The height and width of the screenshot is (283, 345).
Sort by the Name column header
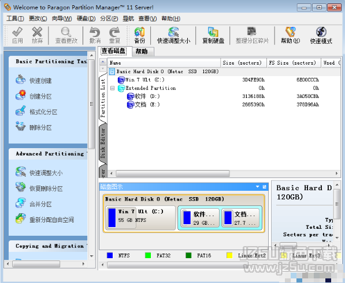tap(164, 63)
